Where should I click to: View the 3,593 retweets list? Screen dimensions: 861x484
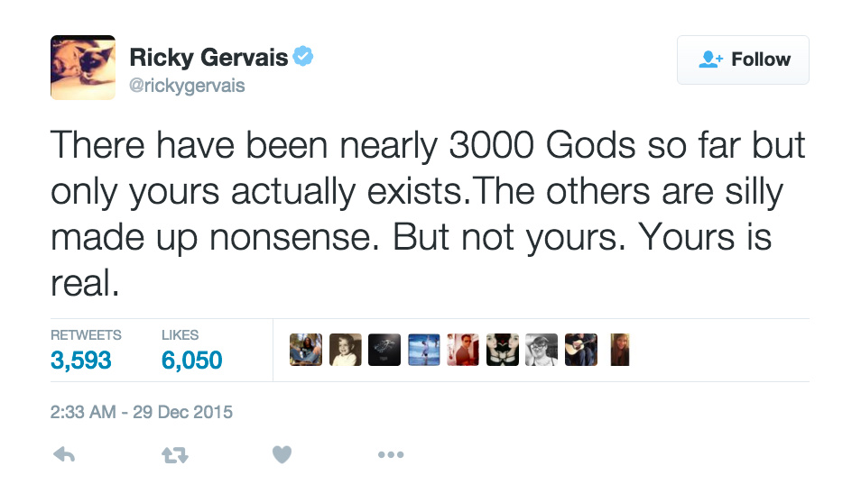point(81,361)
